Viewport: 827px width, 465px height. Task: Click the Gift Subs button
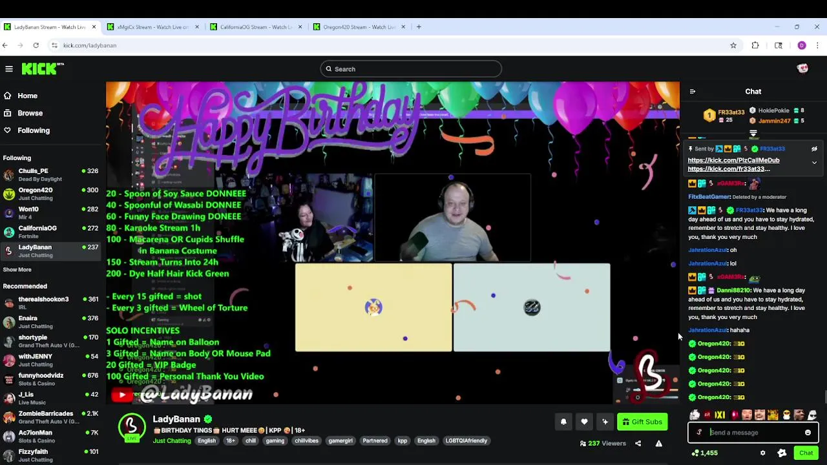click(642, 422)
